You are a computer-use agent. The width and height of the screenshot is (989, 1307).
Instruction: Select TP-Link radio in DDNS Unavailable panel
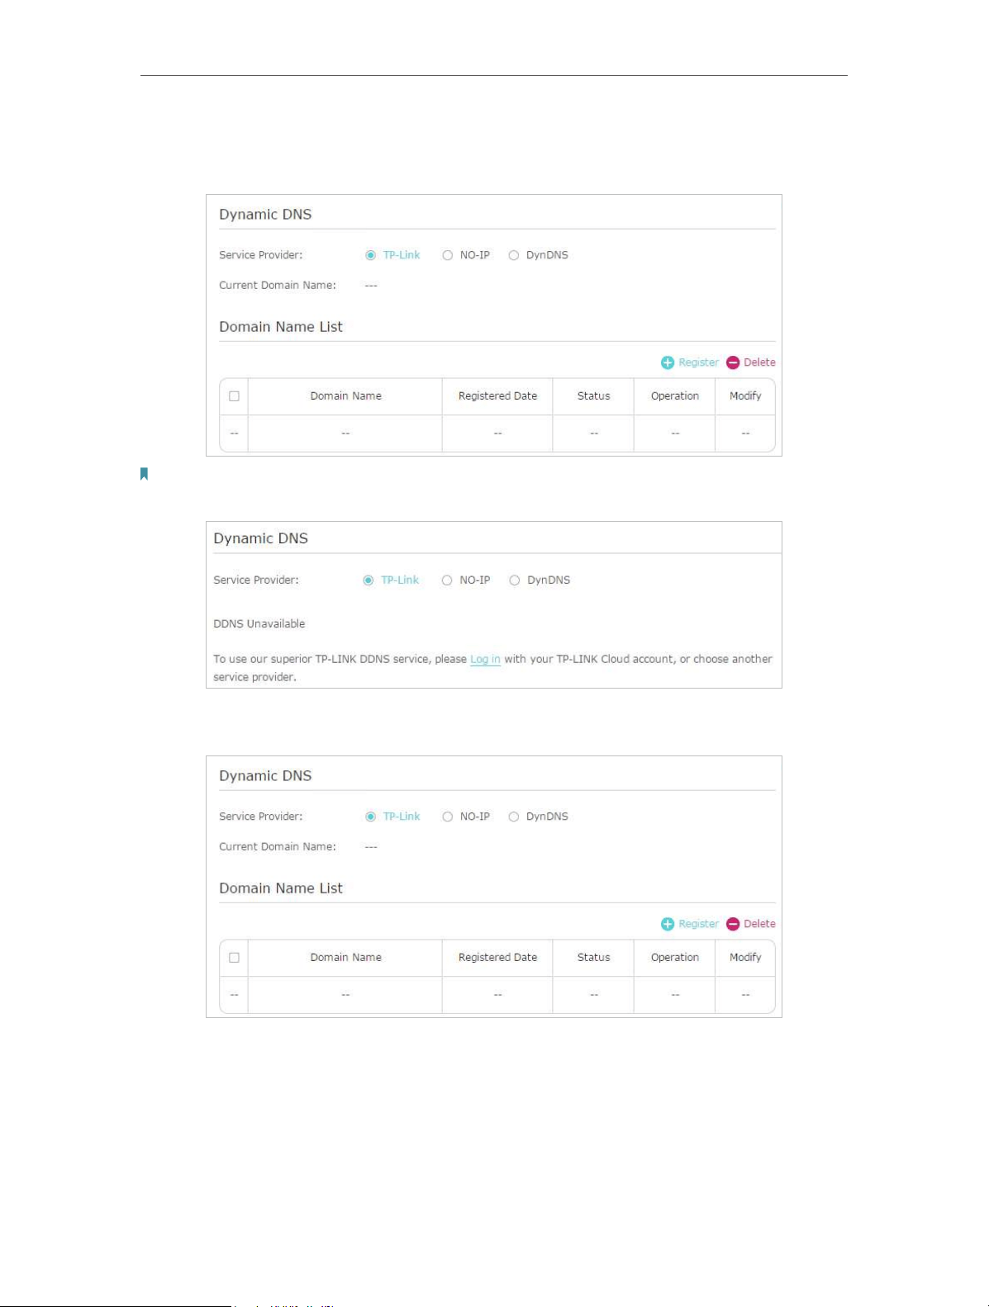tap(368, 580)
